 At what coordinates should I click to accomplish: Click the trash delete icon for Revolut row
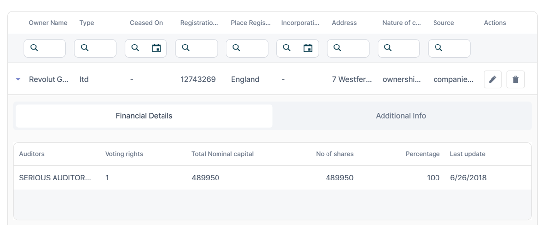515,79
